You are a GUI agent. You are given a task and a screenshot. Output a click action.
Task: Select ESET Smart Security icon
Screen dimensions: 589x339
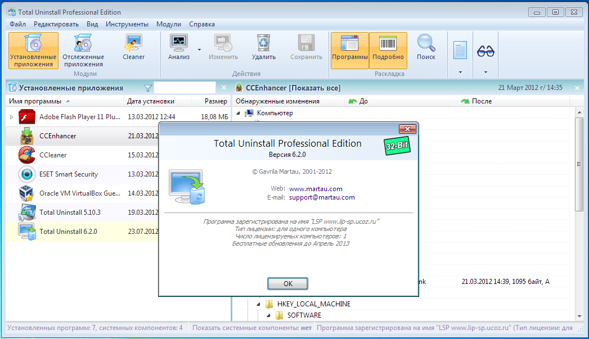tap(26, 174)
